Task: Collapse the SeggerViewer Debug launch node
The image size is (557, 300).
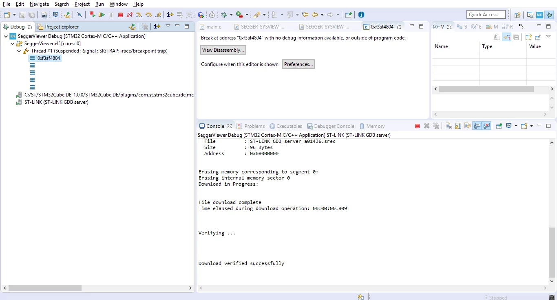Action: coord(6,36)
